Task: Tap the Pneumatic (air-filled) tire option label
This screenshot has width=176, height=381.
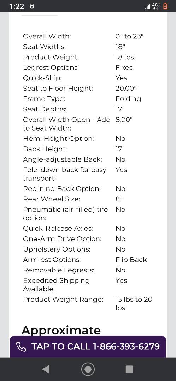Action: (x=65, y=214)
